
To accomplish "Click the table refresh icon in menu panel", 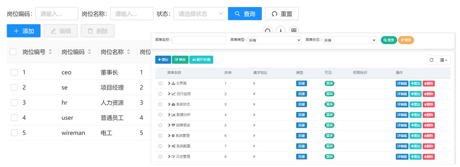I will click(x=432, y=60).
